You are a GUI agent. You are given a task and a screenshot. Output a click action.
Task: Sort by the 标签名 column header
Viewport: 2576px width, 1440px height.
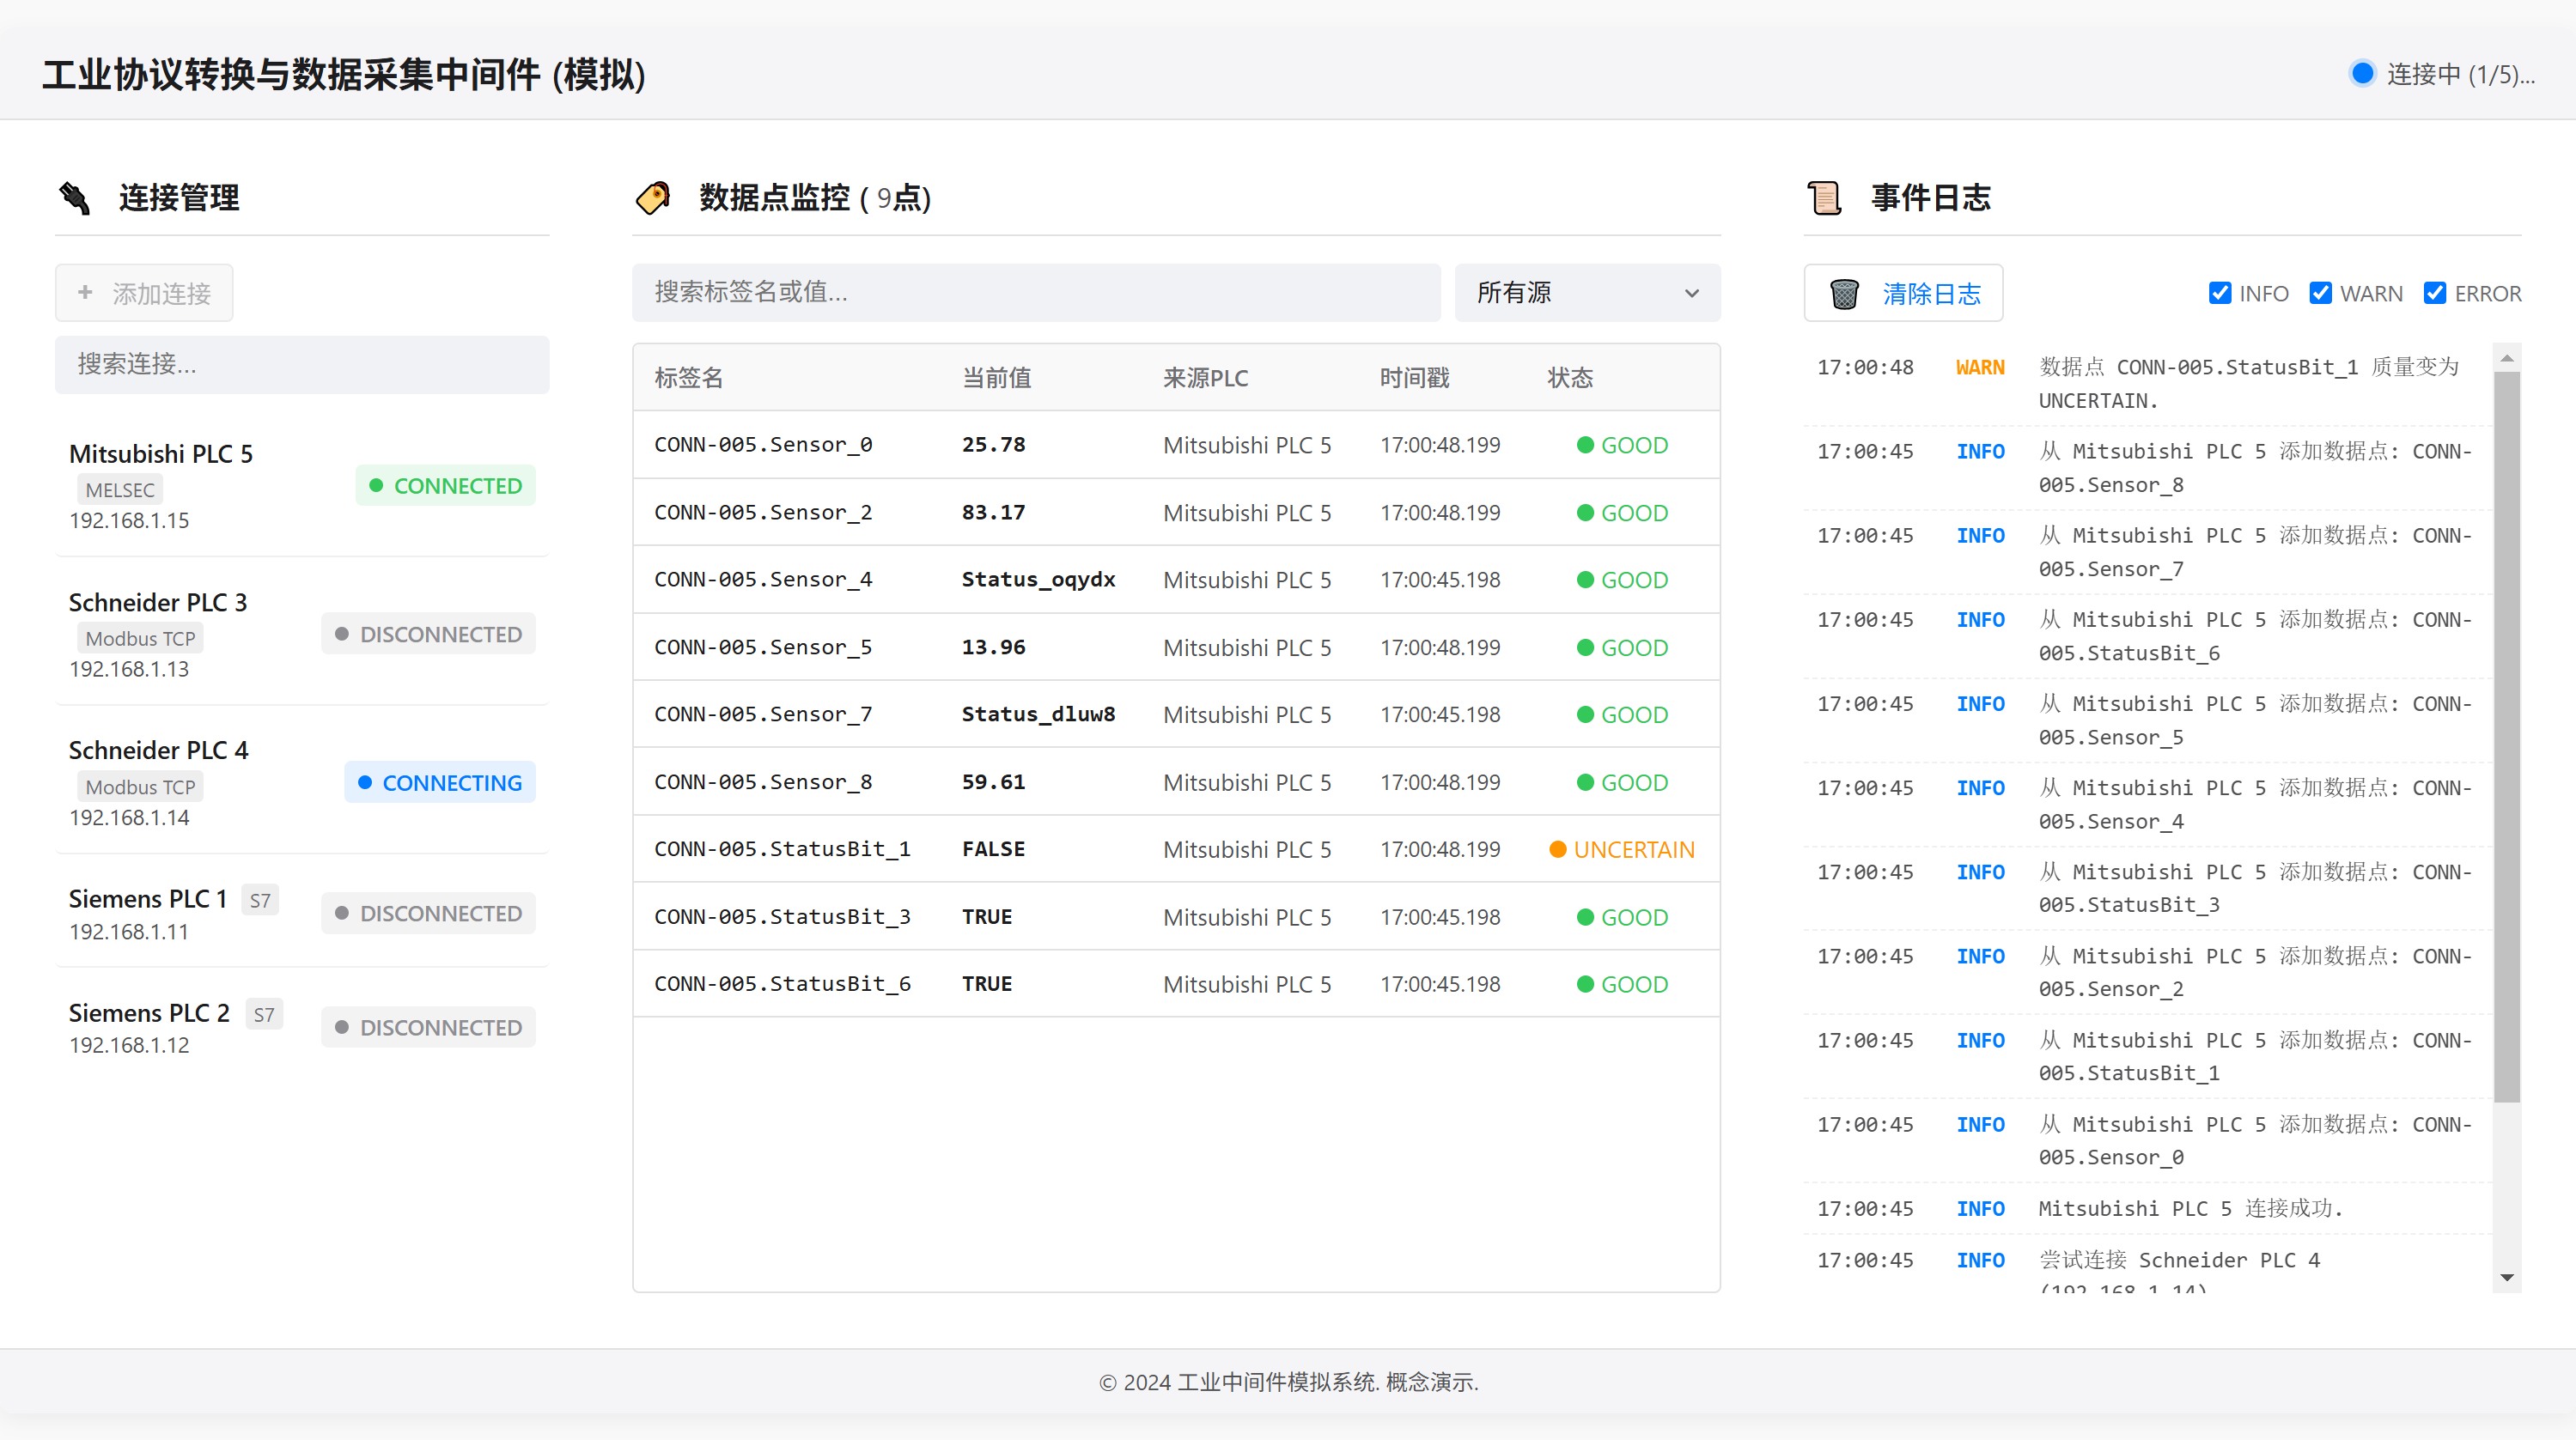point(688,378)
